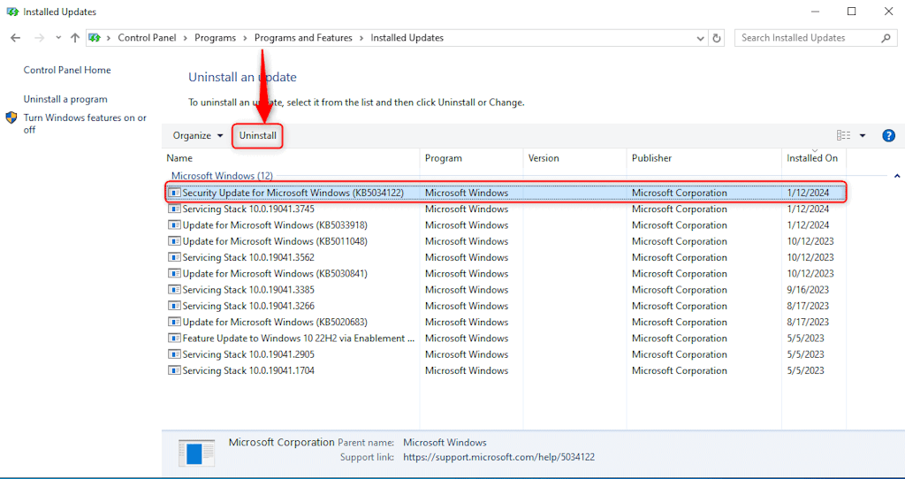
Task: Open Uninstall a program link
Action: [65, 99]
